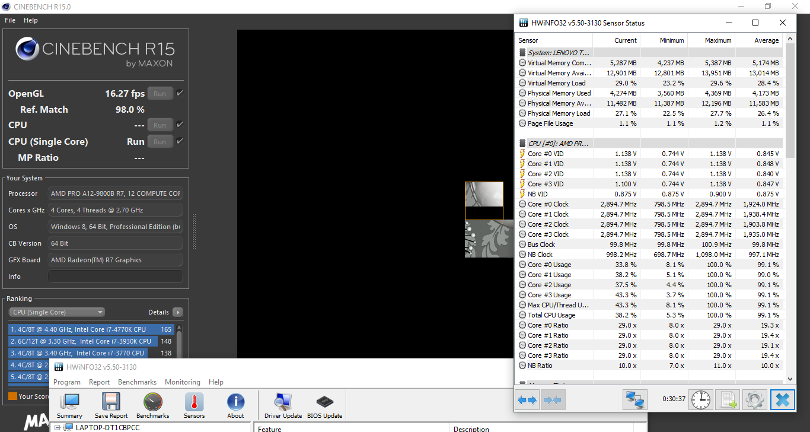Click the NB VID lightning icon
This screenshot has height=432, width=810.
pyautogui.click(x=522, y=194)
